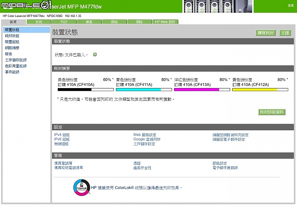The width and height of the screenshot is (297, 210).
Task: Open the 節能設定 link
Action: pyautogui.click(x=220, y=163)
